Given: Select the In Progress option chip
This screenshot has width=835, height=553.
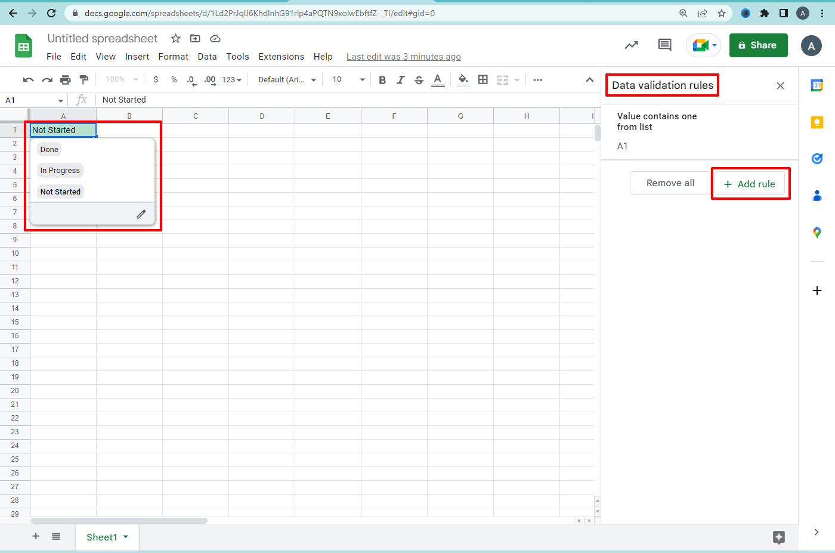Looking at the screenshot, I should point(60,171).
